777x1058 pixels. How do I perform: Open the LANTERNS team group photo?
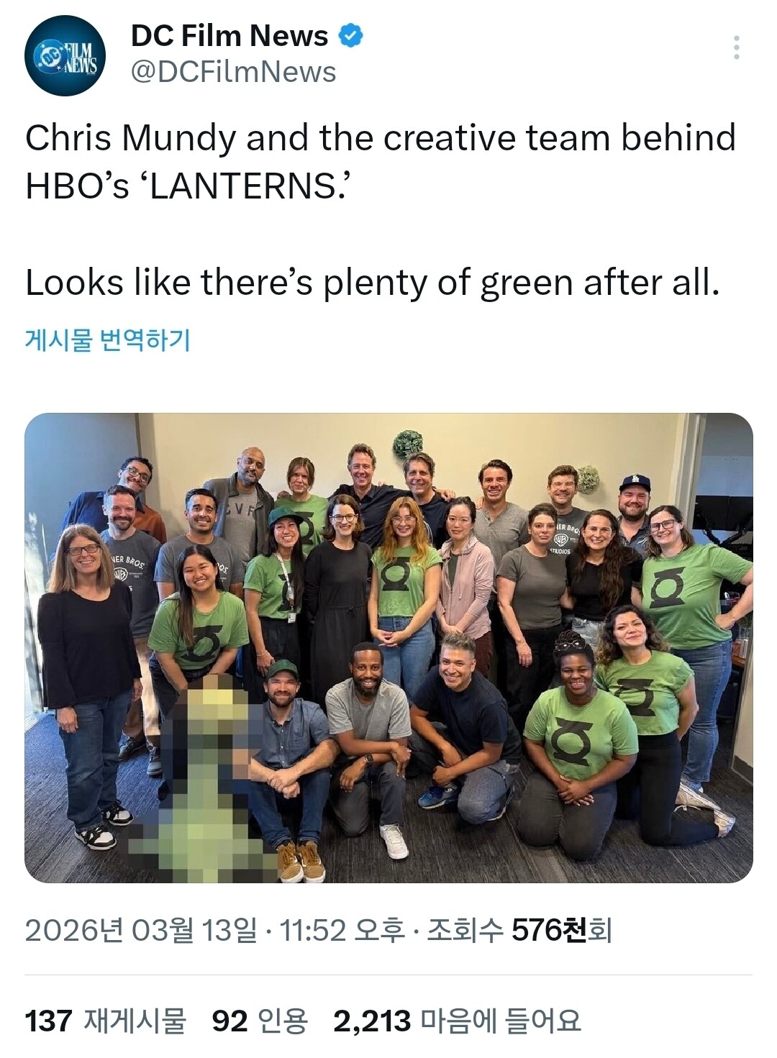pyautogui.click(x=388, y=648)
